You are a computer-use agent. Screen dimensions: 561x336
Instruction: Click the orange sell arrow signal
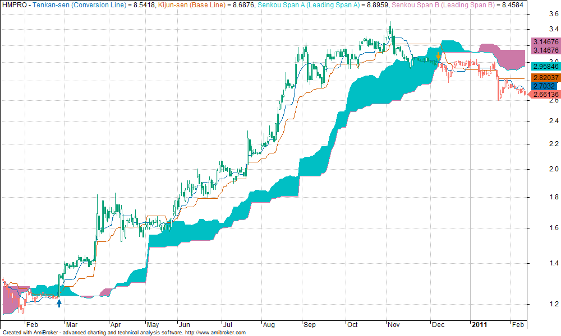pos(438,56)
